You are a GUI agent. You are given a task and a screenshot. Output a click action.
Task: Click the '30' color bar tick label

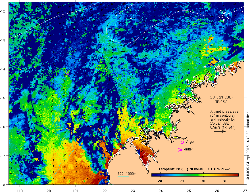click(x=203, y=181)
